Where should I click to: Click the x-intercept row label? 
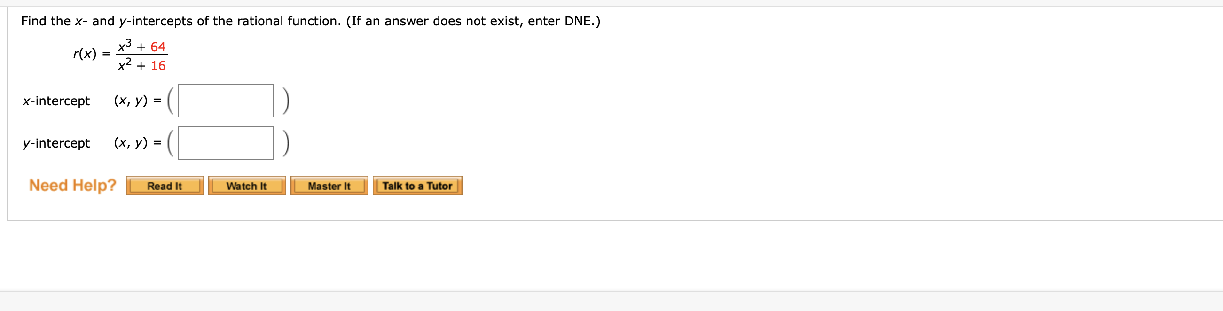click(x=56, y=101)
